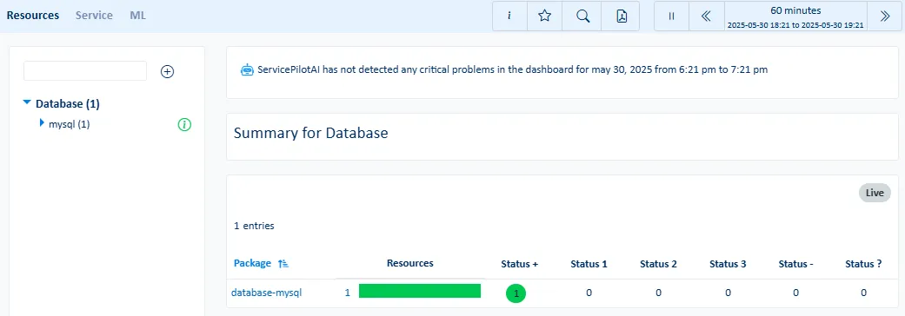
Task: Click the Status 2 column header
Action: tap(658, 264)
